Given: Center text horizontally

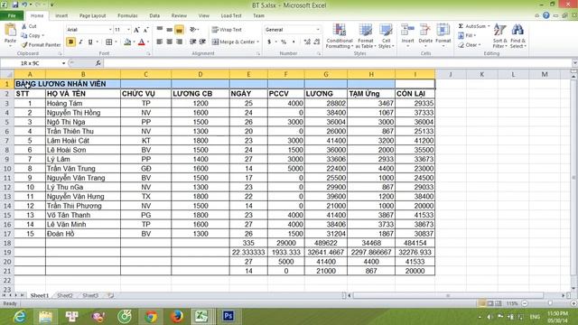Looking at the screenshot, I should (169, 42).
